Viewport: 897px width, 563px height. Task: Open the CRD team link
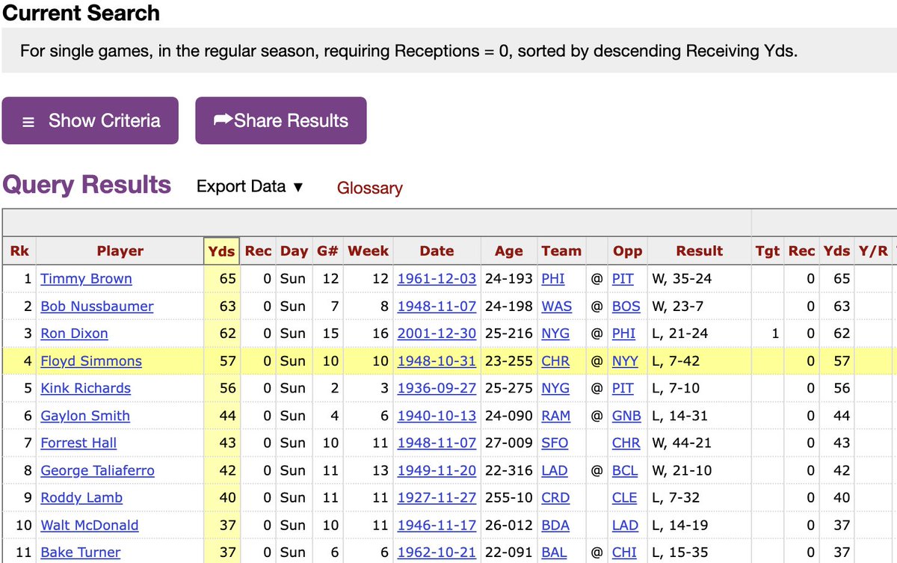click(x=555, y=497)
